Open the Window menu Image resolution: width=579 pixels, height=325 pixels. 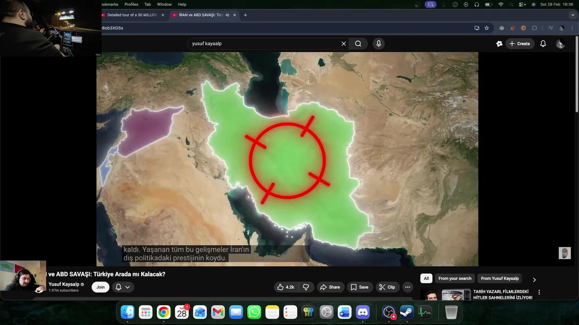164,5
